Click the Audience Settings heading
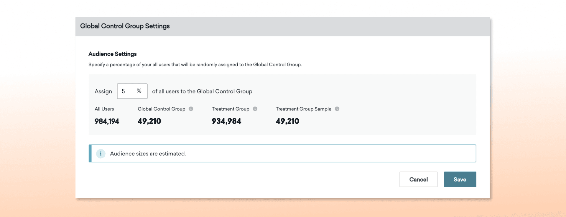 [x=112, y=54]
